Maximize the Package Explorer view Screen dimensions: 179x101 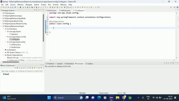(43, 10)
